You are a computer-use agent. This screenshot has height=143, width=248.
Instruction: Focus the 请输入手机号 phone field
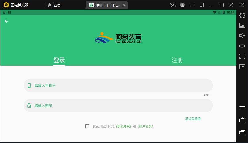(118, 85)
